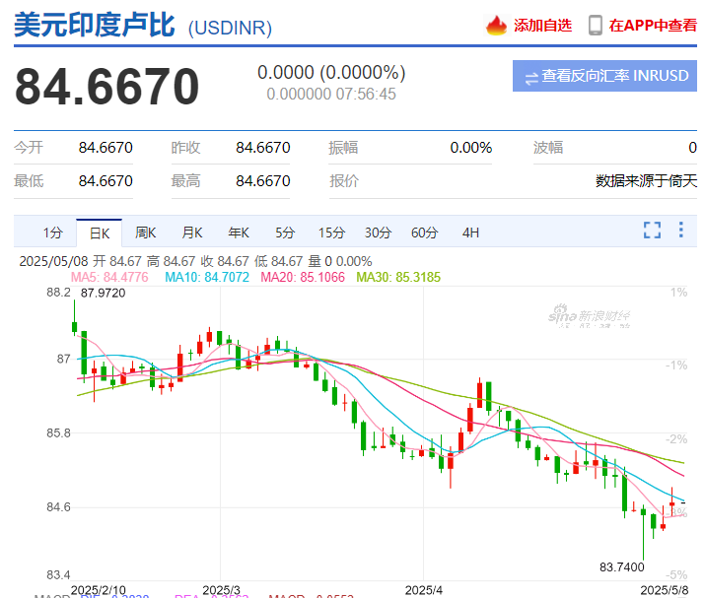The height and width of the screenshot is (598, 705).
Task: Click the MA5: 84.4776 indicator label
Action: [109, 277]
